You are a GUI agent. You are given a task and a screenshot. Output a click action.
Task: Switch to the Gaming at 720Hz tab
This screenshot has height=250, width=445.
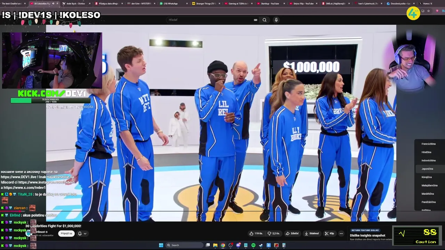(238, 3)
